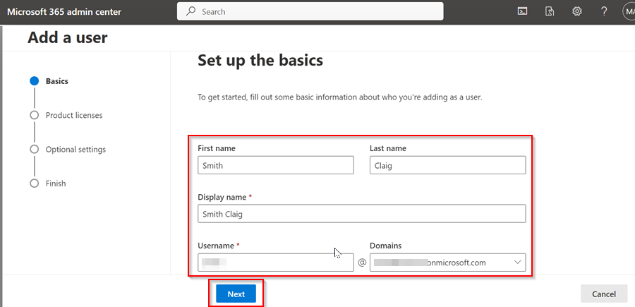
Task: Click the First name field containing Smith
Action: (276, 165)
